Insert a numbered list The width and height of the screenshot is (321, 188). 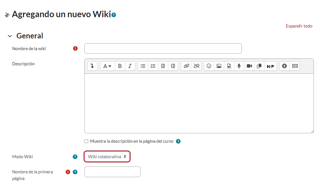pyautogui.click(x=153, y=66)
